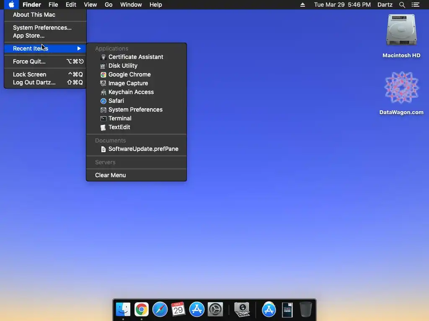Screen dimensions: 429x321
Task: Open Image Capture from Recent Items
Action: point(136,83)
